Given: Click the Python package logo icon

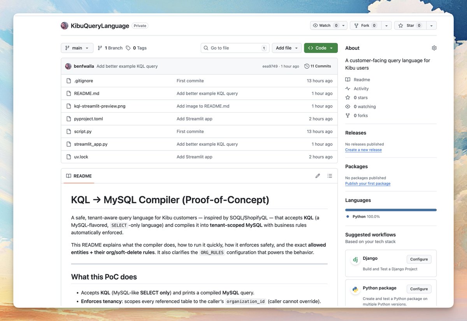Looking at the screenshot, I should point(355,289).
